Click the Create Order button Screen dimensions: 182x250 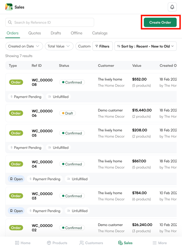160,22
